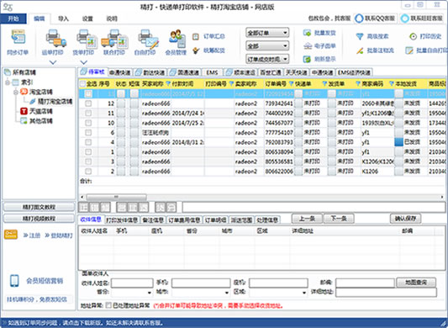Switch to the 说明 ribbon tab

[112, 19]
